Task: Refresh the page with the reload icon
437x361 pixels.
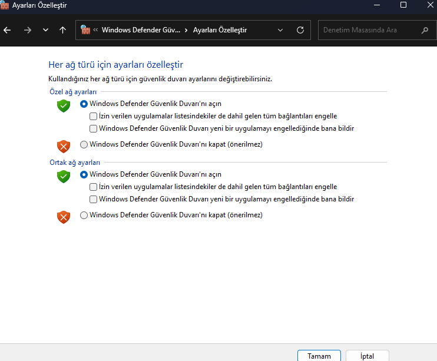Action: (300, 30)
